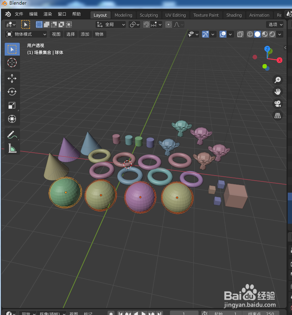Choose the invert selection mode icon
This screenshot has height=315, width=292.
[61, 25]
